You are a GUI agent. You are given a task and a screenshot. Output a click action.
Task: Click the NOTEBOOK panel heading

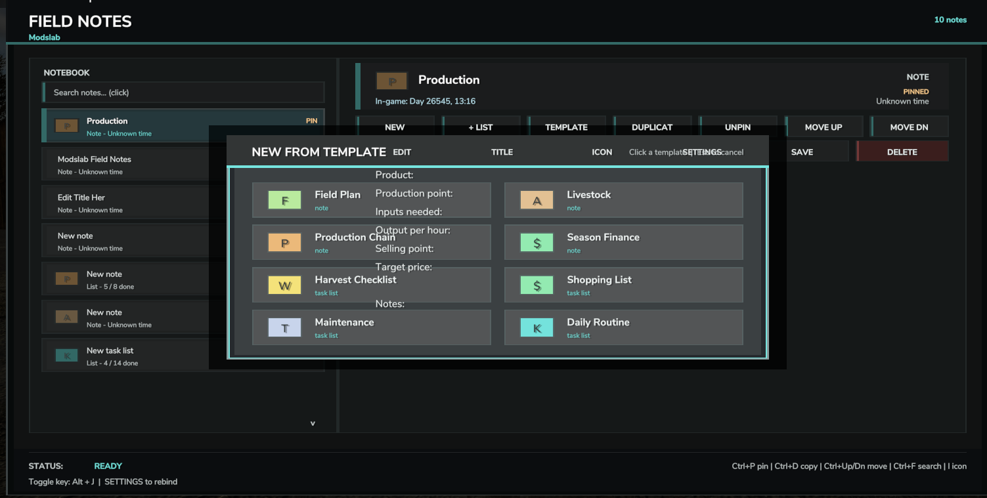66,73
